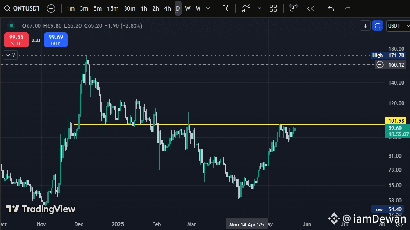Click the Jun label on time axis
The height and width of the screenshot is (230, 410).
[x=307, y=224]
